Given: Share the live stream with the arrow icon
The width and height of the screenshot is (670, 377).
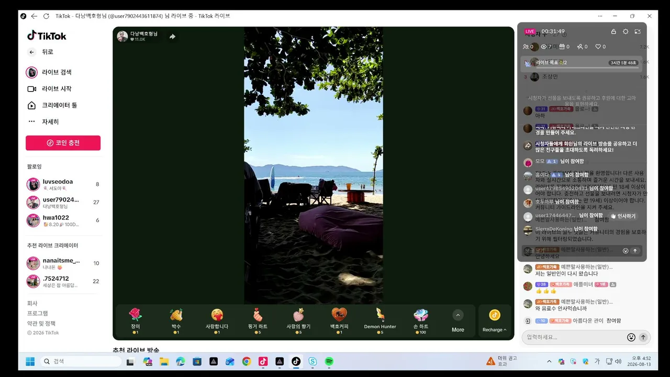Looking at the screenshot, I should click(172, 37).
